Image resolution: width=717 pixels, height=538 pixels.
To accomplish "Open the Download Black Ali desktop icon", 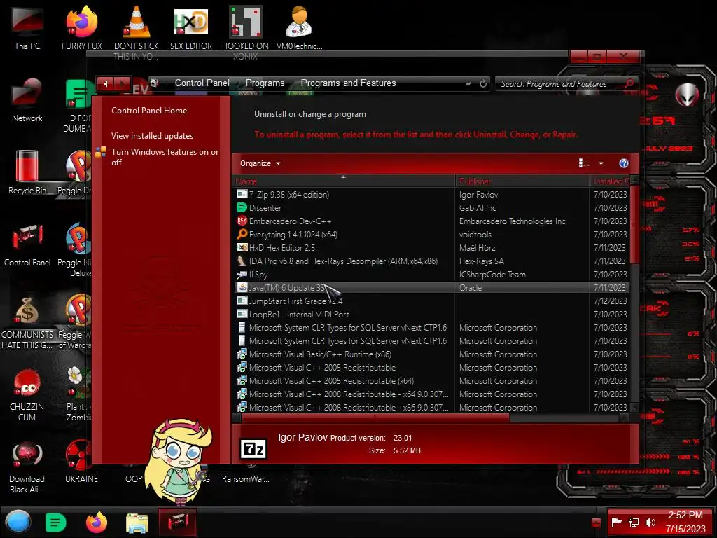I will (x=27, y=467).
